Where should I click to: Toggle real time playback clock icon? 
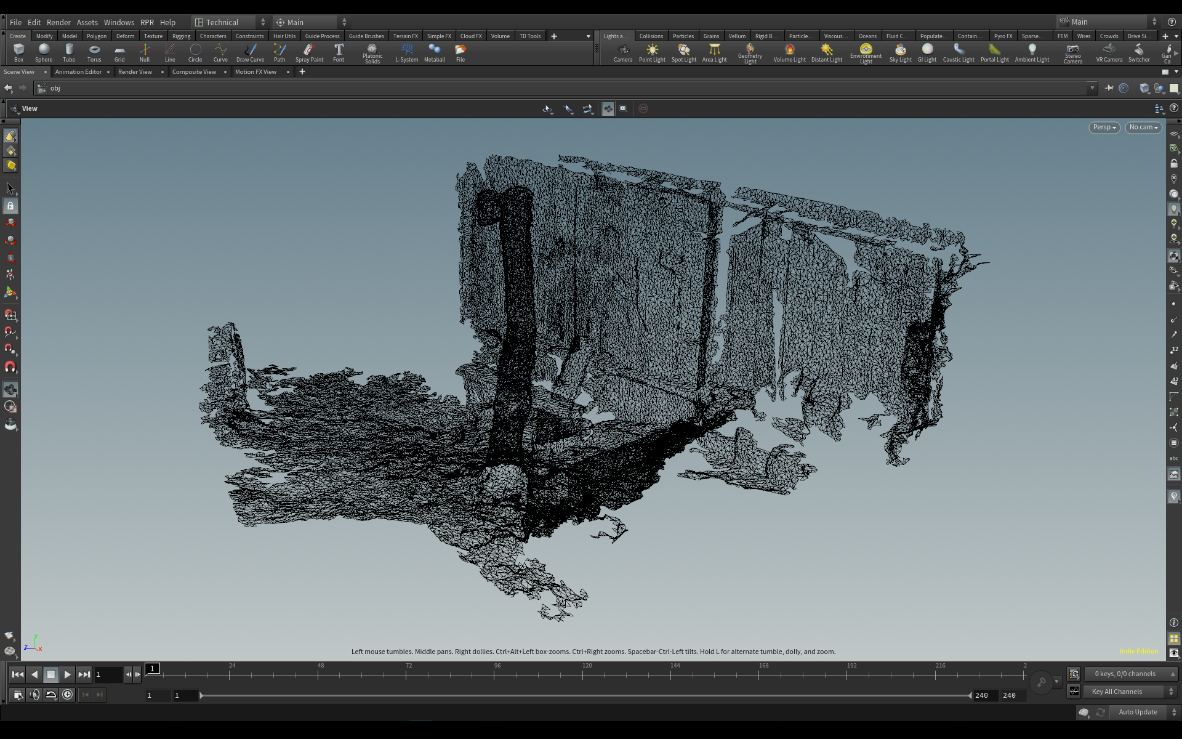pos(68,695)
